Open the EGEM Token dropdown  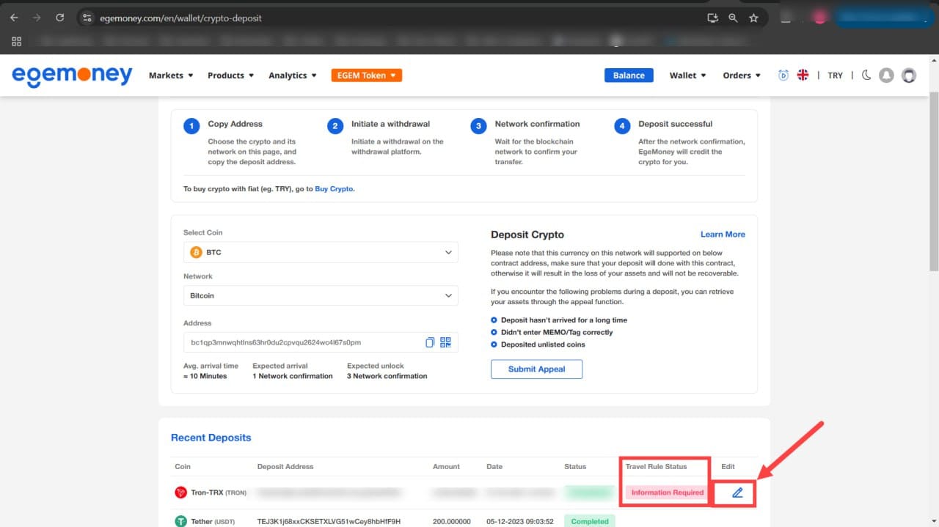click(x=367, y=75)
